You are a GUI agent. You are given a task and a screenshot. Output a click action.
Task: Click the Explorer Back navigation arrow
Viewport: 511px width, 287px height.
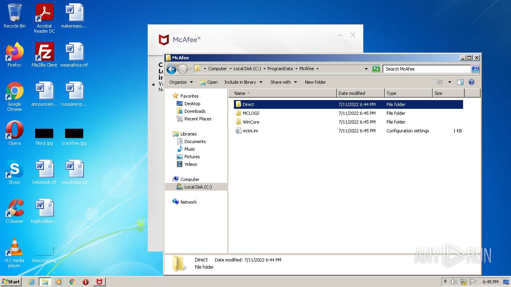(171, 69)
